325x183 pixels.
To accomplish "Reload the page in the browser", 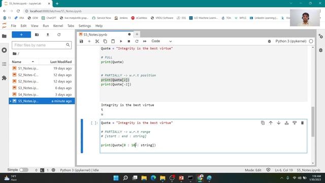I will pyautogui.click(x=18, y=11).
